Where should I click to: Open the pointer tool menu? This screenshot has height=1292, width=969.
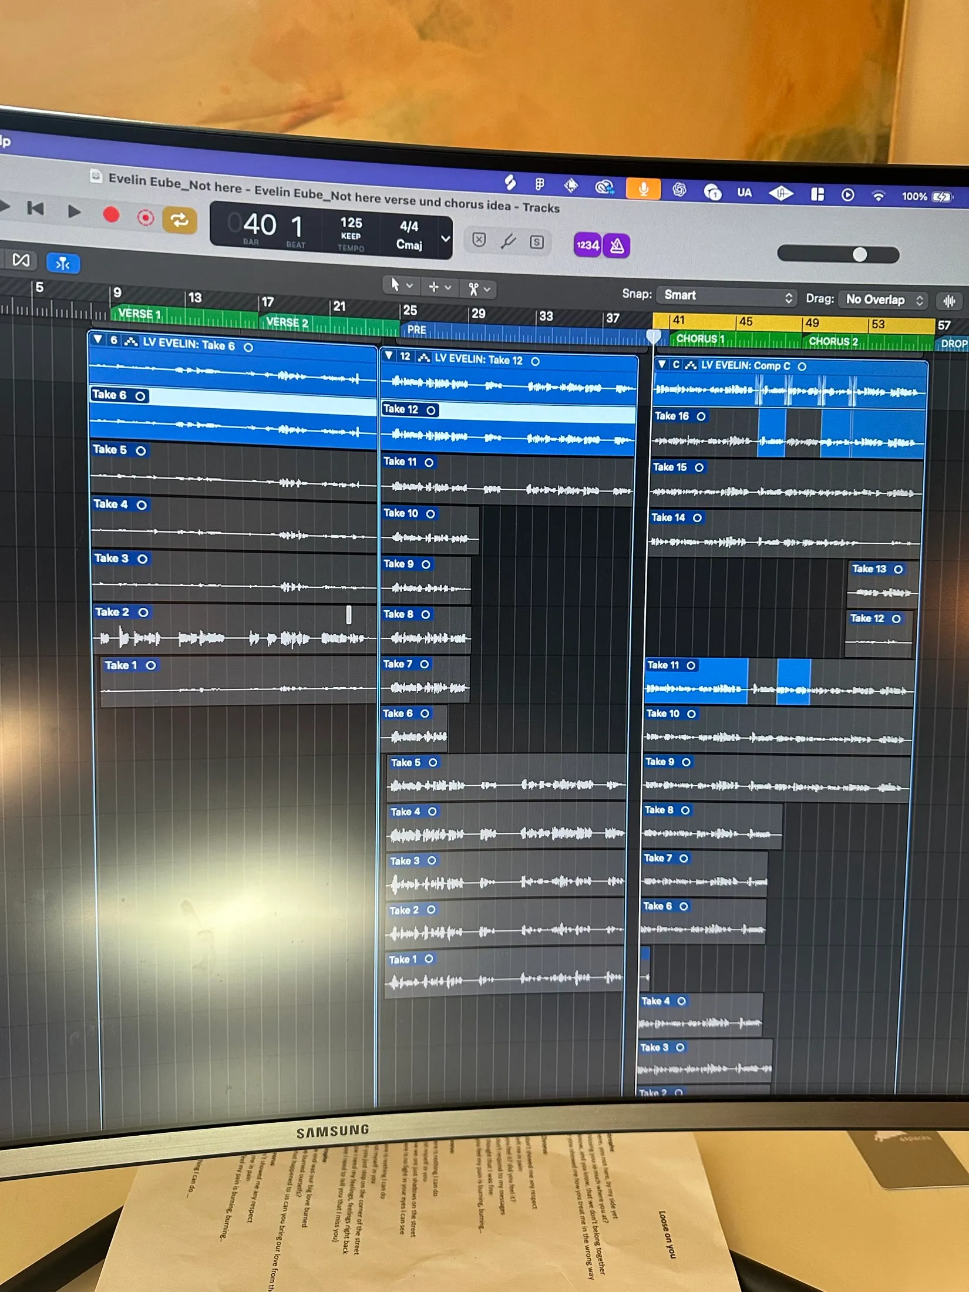coord(401,285)
